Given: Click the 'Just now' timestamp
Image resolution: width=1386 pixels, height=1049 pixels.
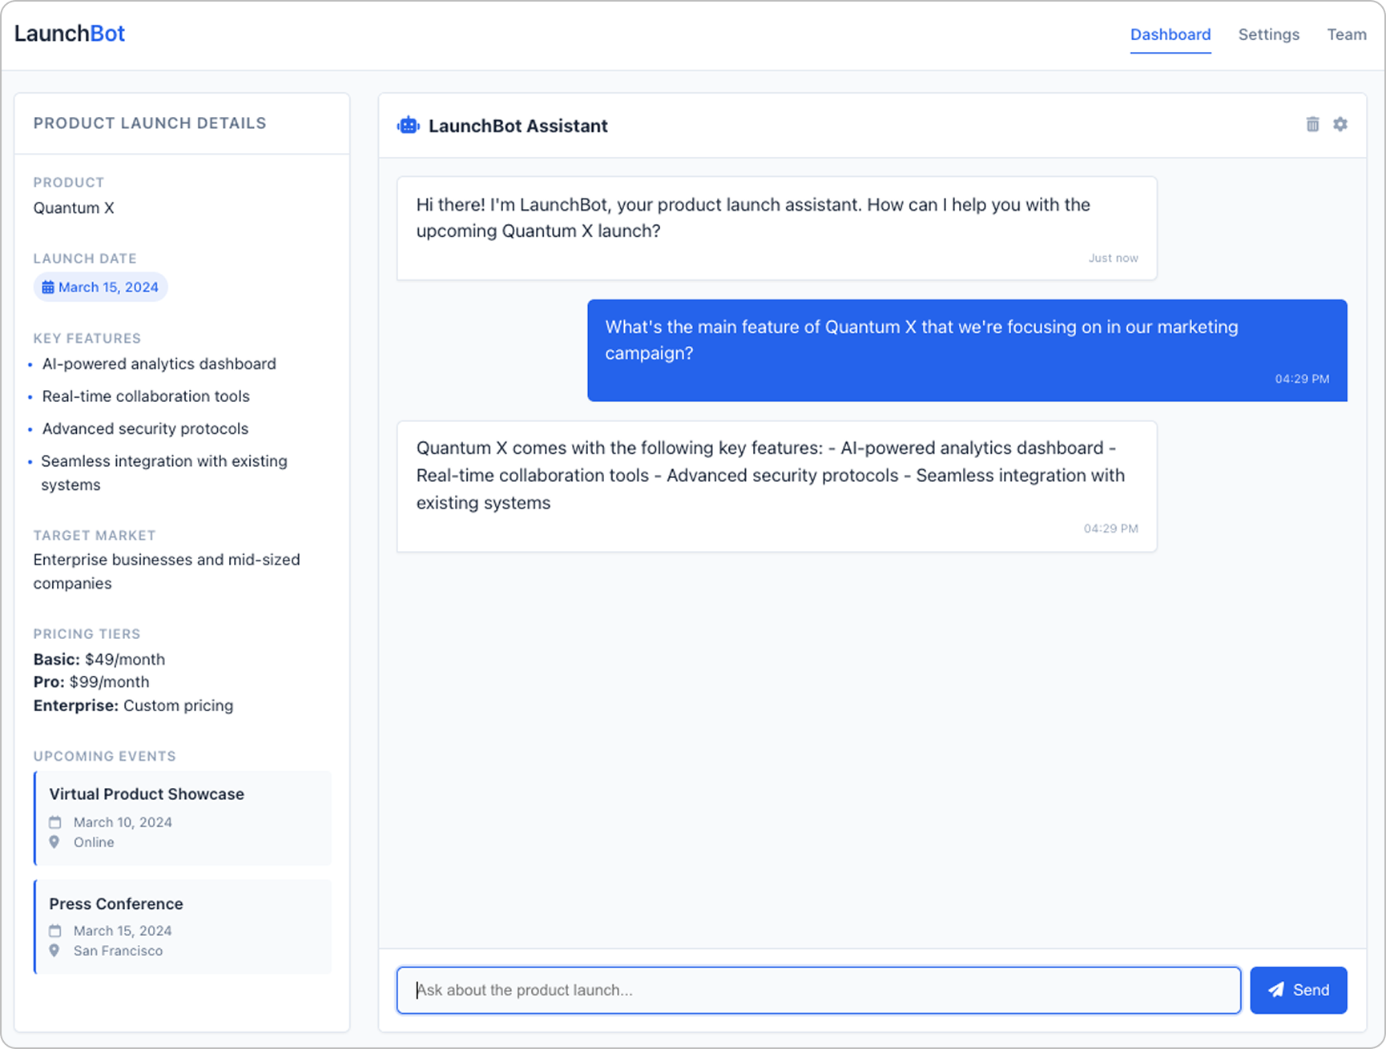Looking at the screenshot, I should [1113, 258].
